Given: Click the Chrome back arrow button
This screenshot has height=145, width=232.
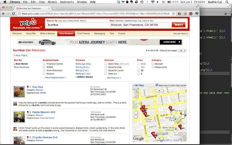Looking at the screenshot, I should (3, 14).
